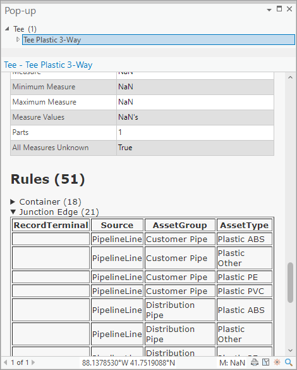Click the '1 of 1' result counter

click(x=20, y=362)
